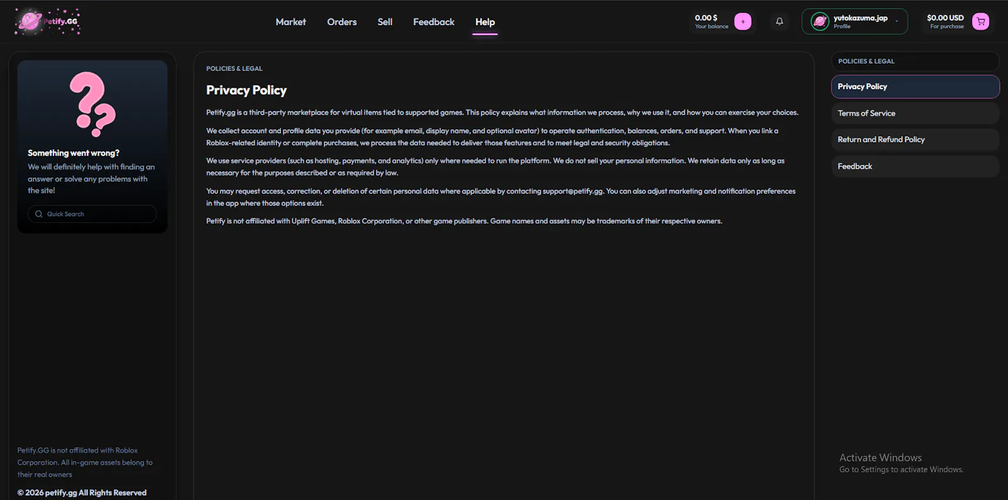Expand the profile dropdown arrow
Image resolution: width=1008 pixels, height=500 pixels.
896,21
